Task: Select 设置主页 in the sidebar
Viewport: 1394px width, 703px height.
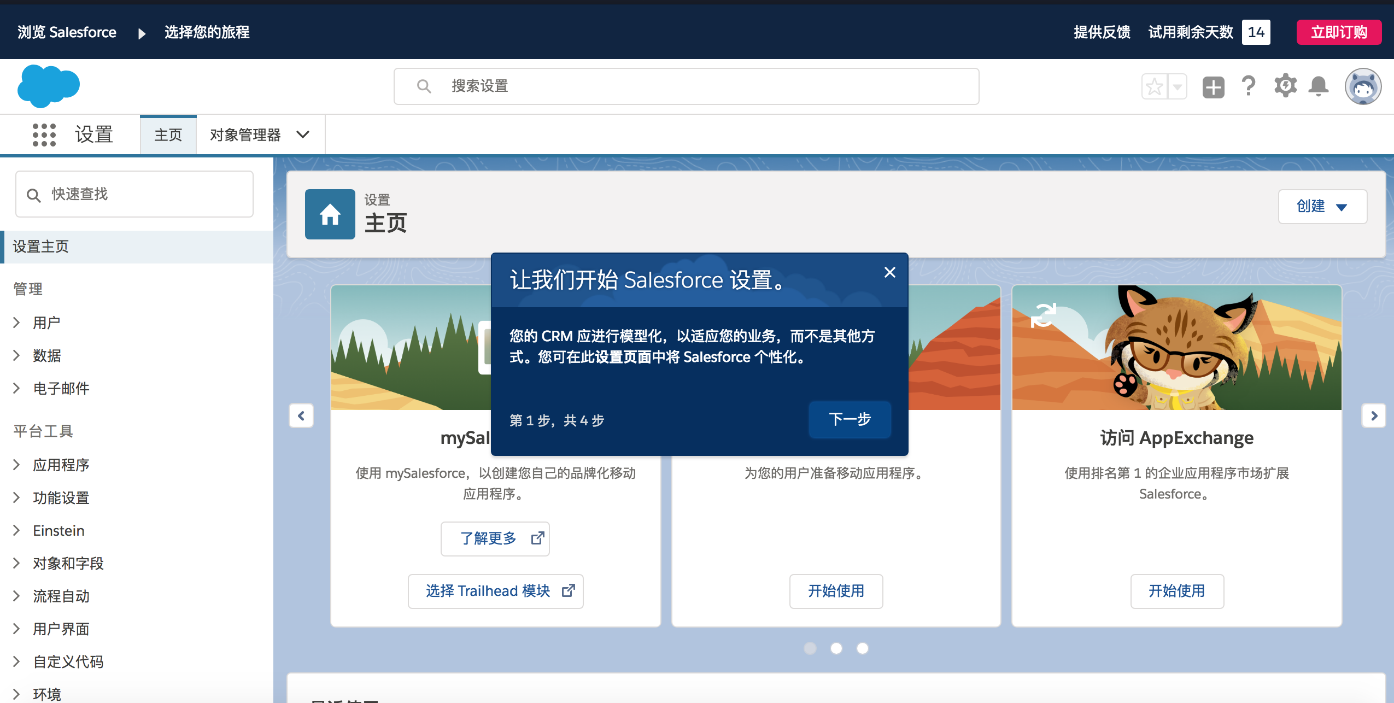Action: pos(137,247)
